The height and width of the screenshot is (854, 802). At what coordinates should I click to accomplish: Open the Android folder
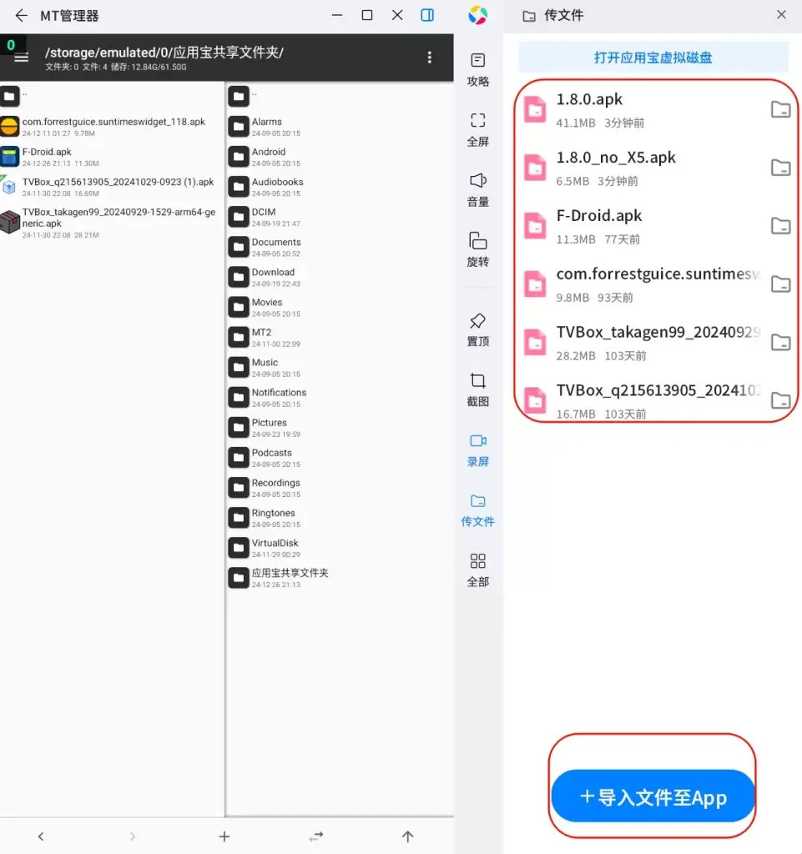click(x=340, y=157)
